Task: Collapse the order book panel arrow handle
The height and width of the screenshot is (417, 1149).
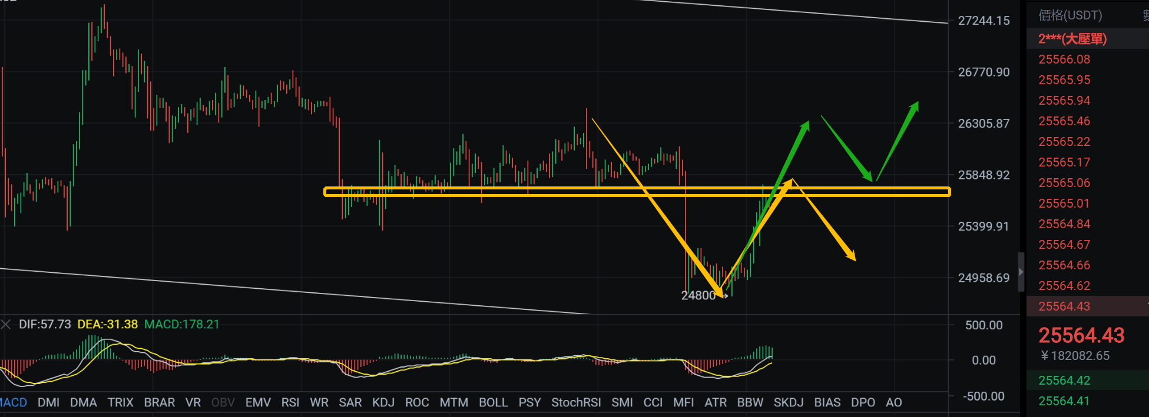Action: coord(1021,272)
